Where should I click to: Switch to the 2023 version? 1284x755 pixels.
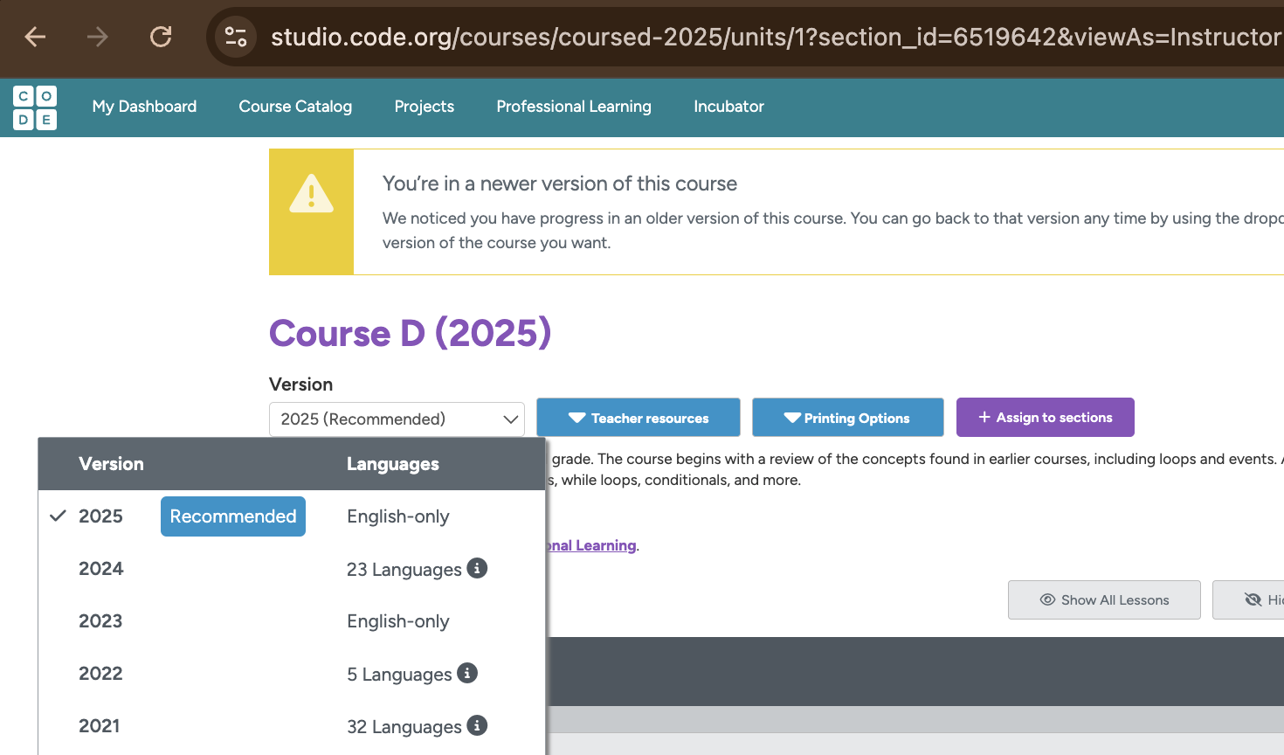(x=292, y=621)
